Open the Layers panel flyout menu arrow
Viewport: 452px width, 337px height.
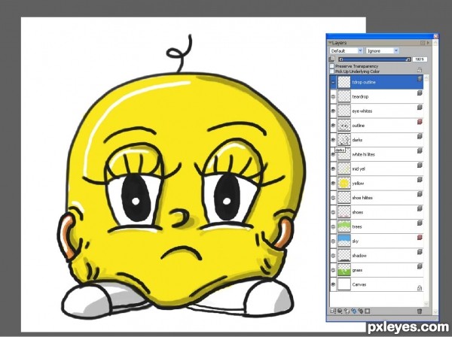click(428, 43)
